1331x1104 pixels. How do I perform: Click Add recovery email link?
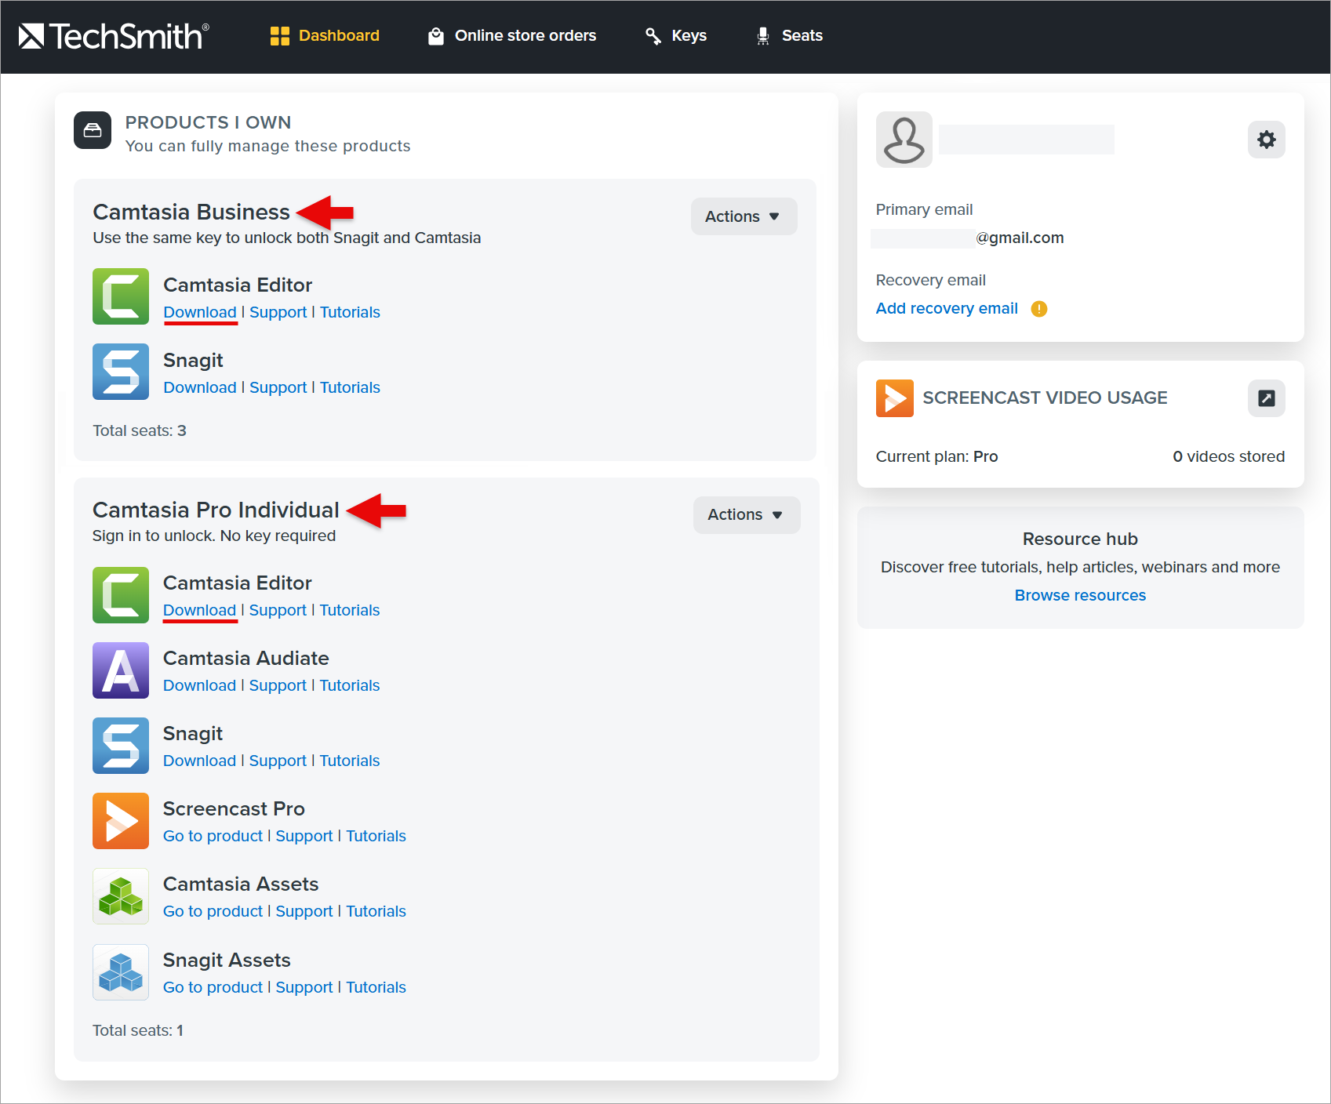pos(947,309)
